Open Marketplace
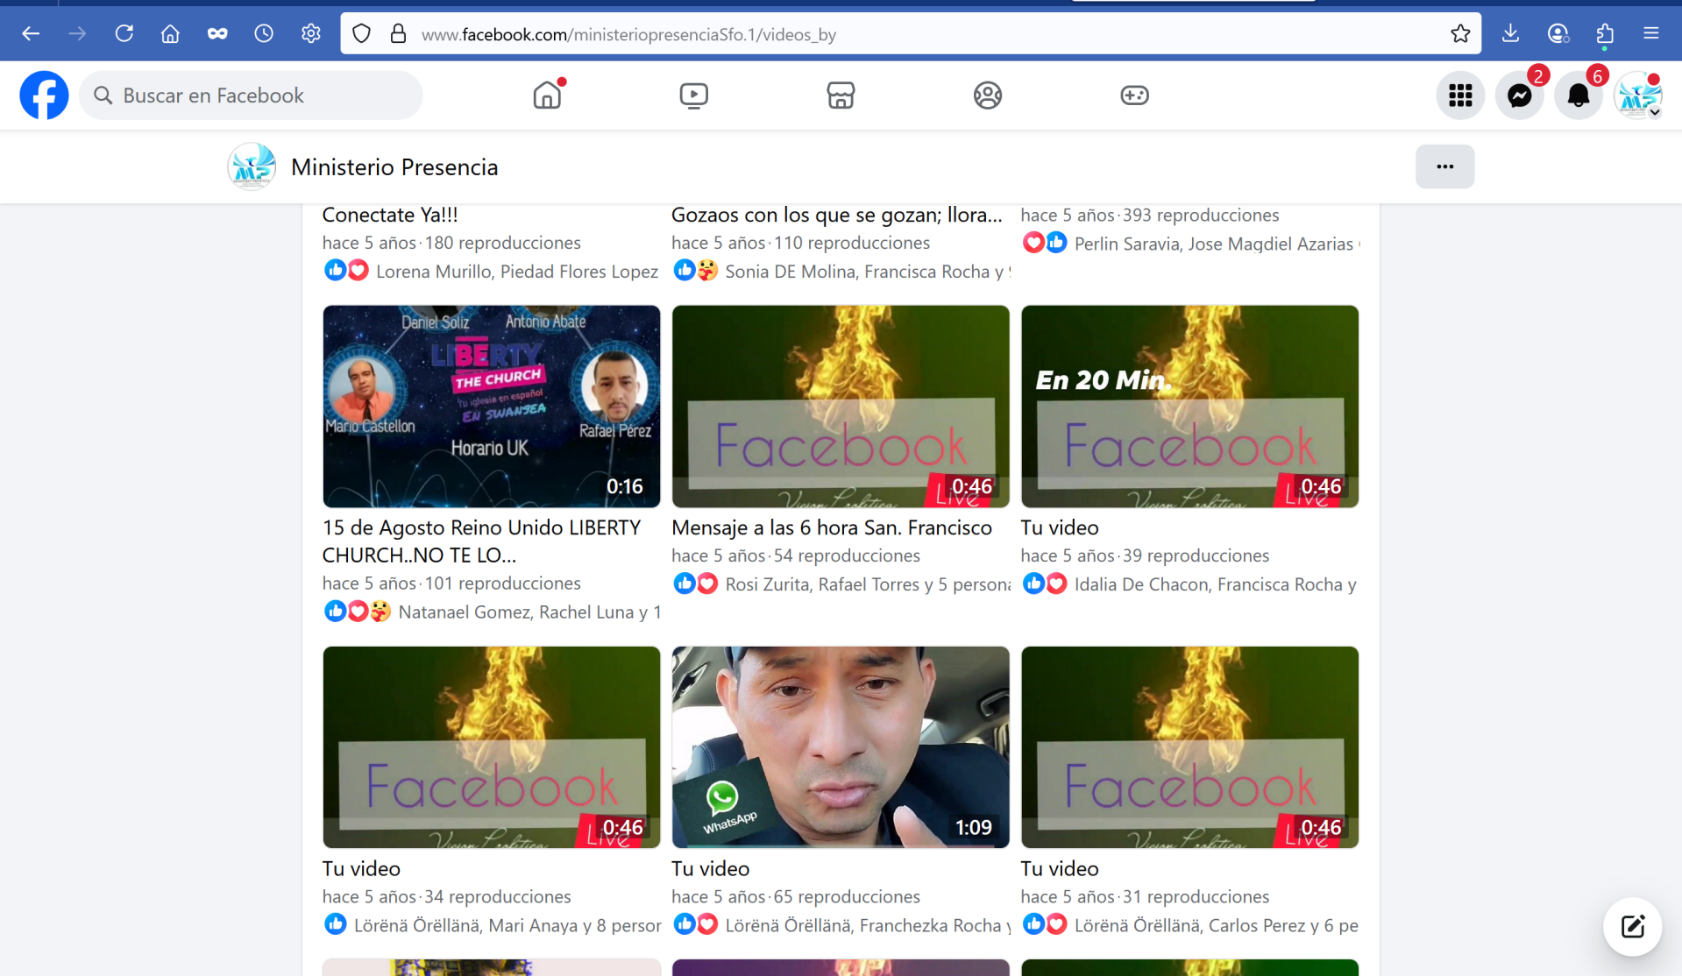The width and height of the screenshot is (1682, 976). coord(840,95)
